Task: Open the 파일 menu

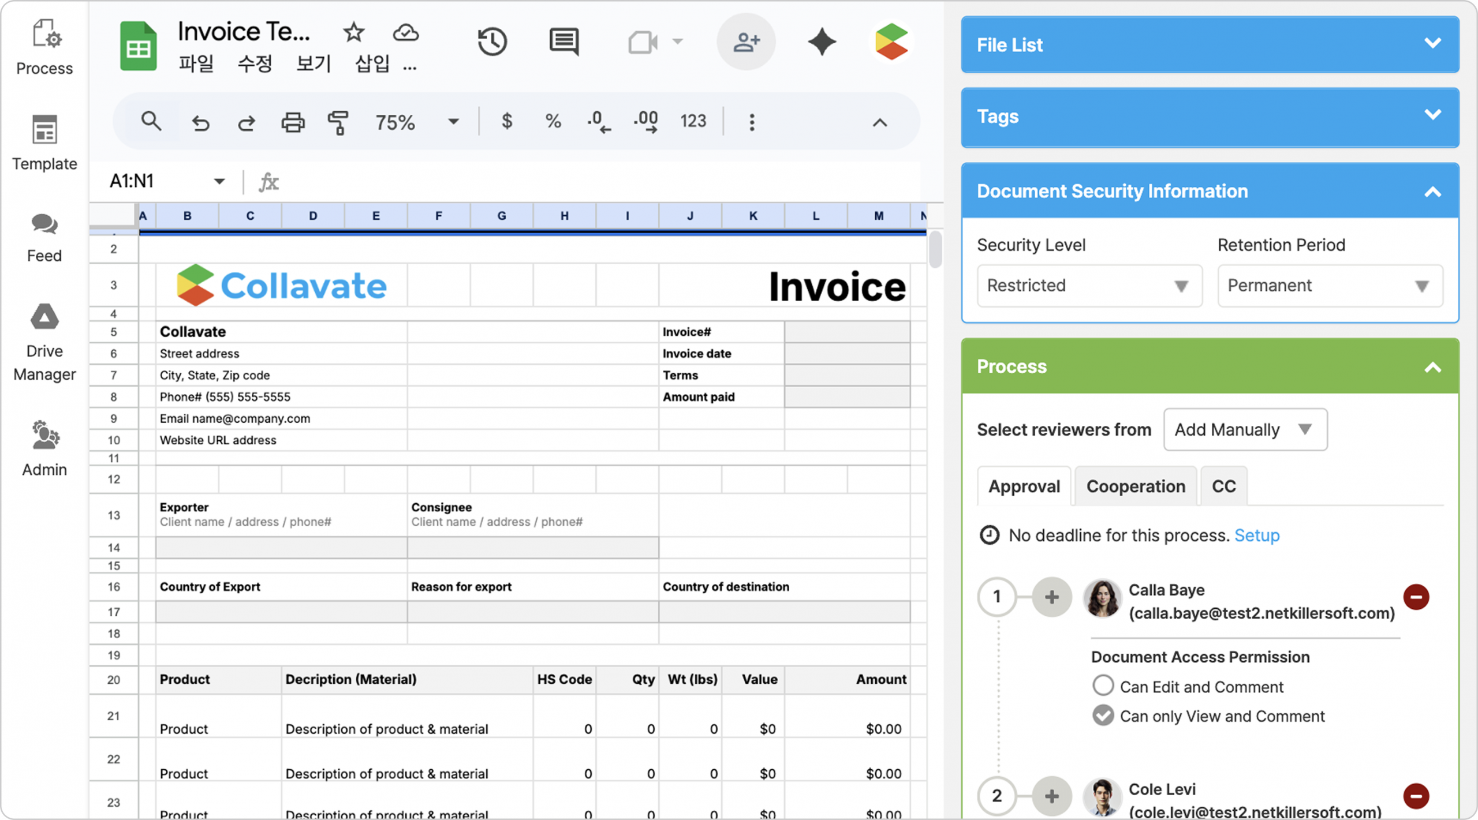Action: click(x=196, y=63)
